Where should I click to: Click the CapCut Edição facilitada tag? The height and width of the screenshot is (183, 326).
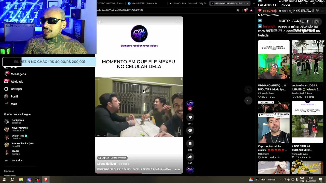[x=112, y=158]
